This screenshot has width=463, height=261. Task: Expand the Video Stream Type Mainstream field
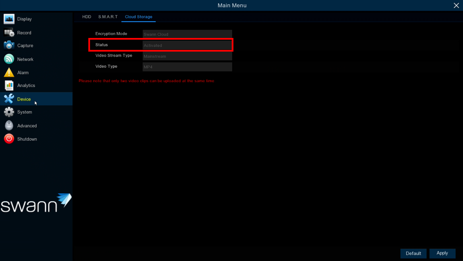[187, 56]
